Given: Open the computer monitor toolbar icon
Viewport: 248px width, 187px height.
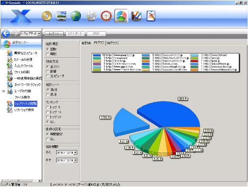Looking at the screenshot, I should 62,16.
